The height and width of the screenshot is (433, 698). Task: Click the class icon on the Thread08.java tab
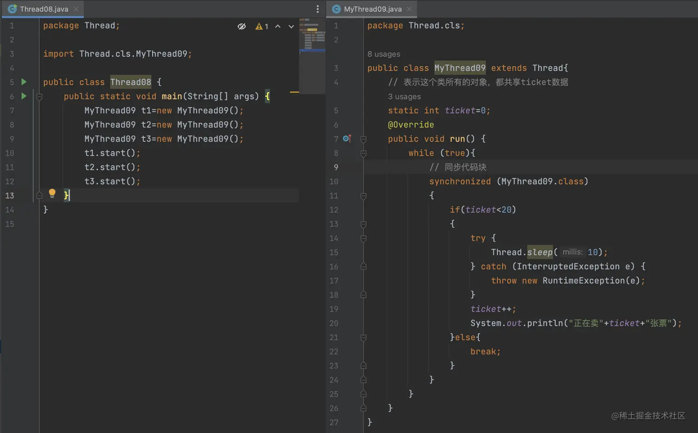coord(12,9)
